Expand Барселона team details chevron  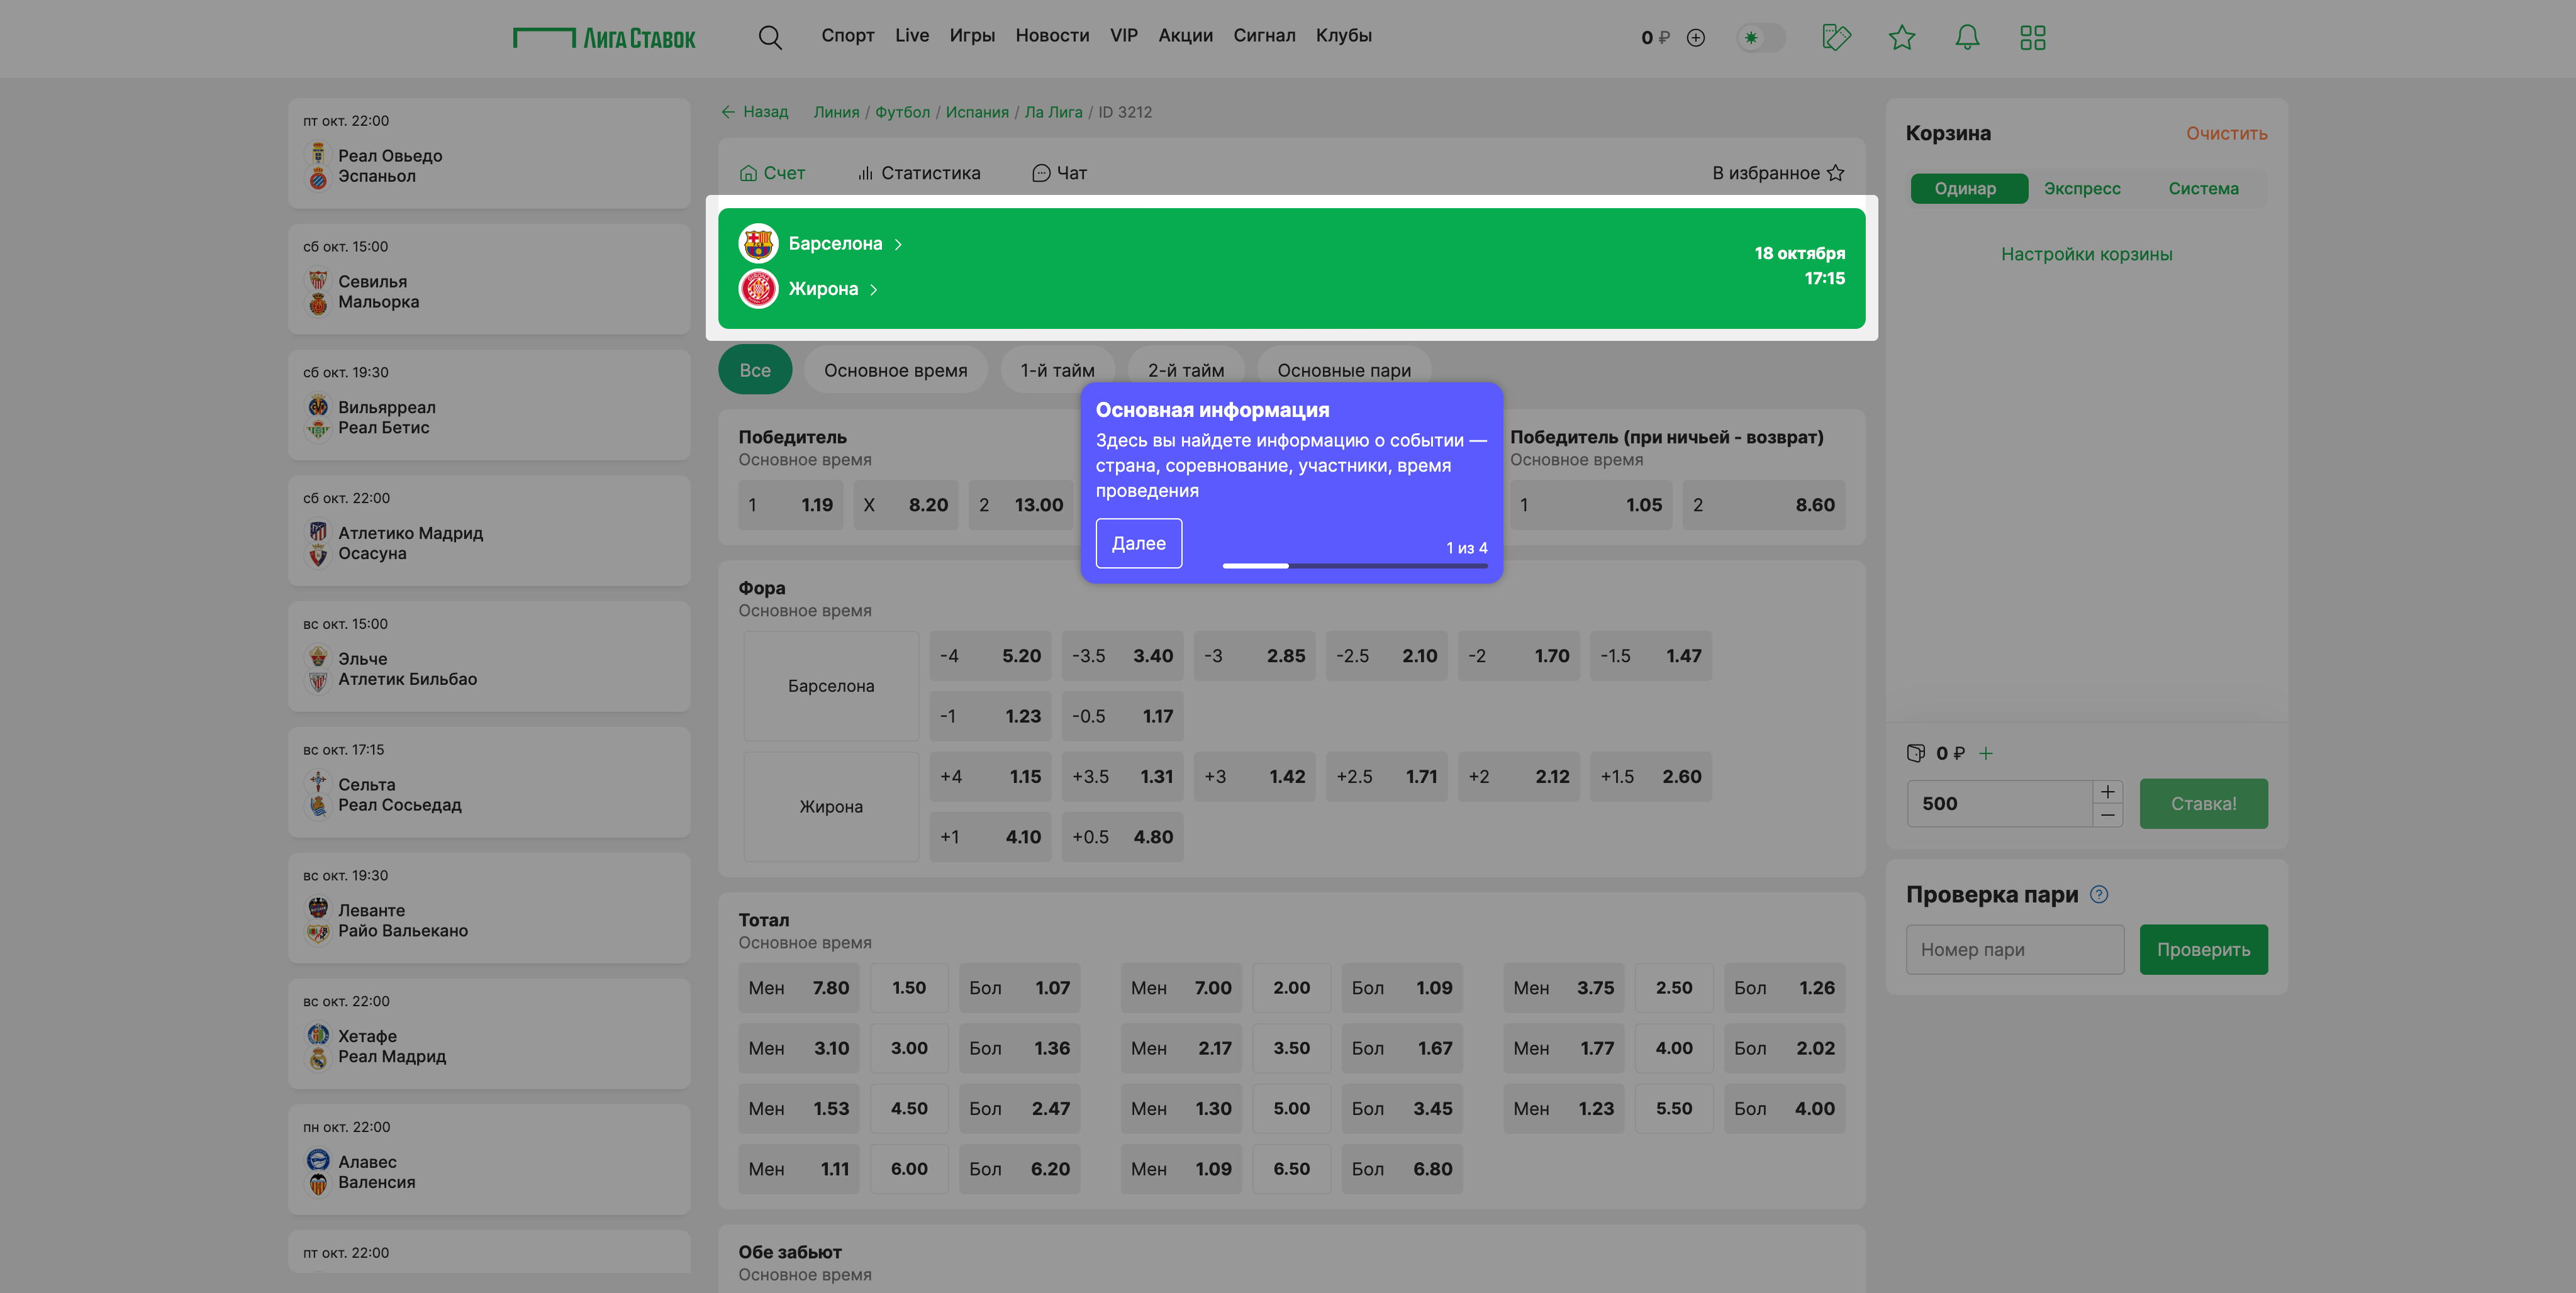pyautogui.click(x=898, y=244)
